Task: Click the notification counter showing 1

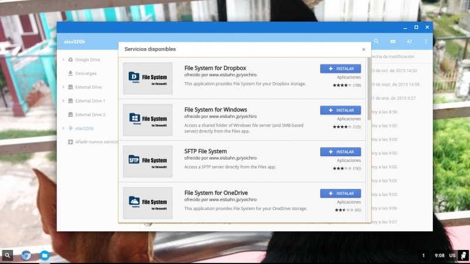Action: pyautogui.click(x=423, y=255)
